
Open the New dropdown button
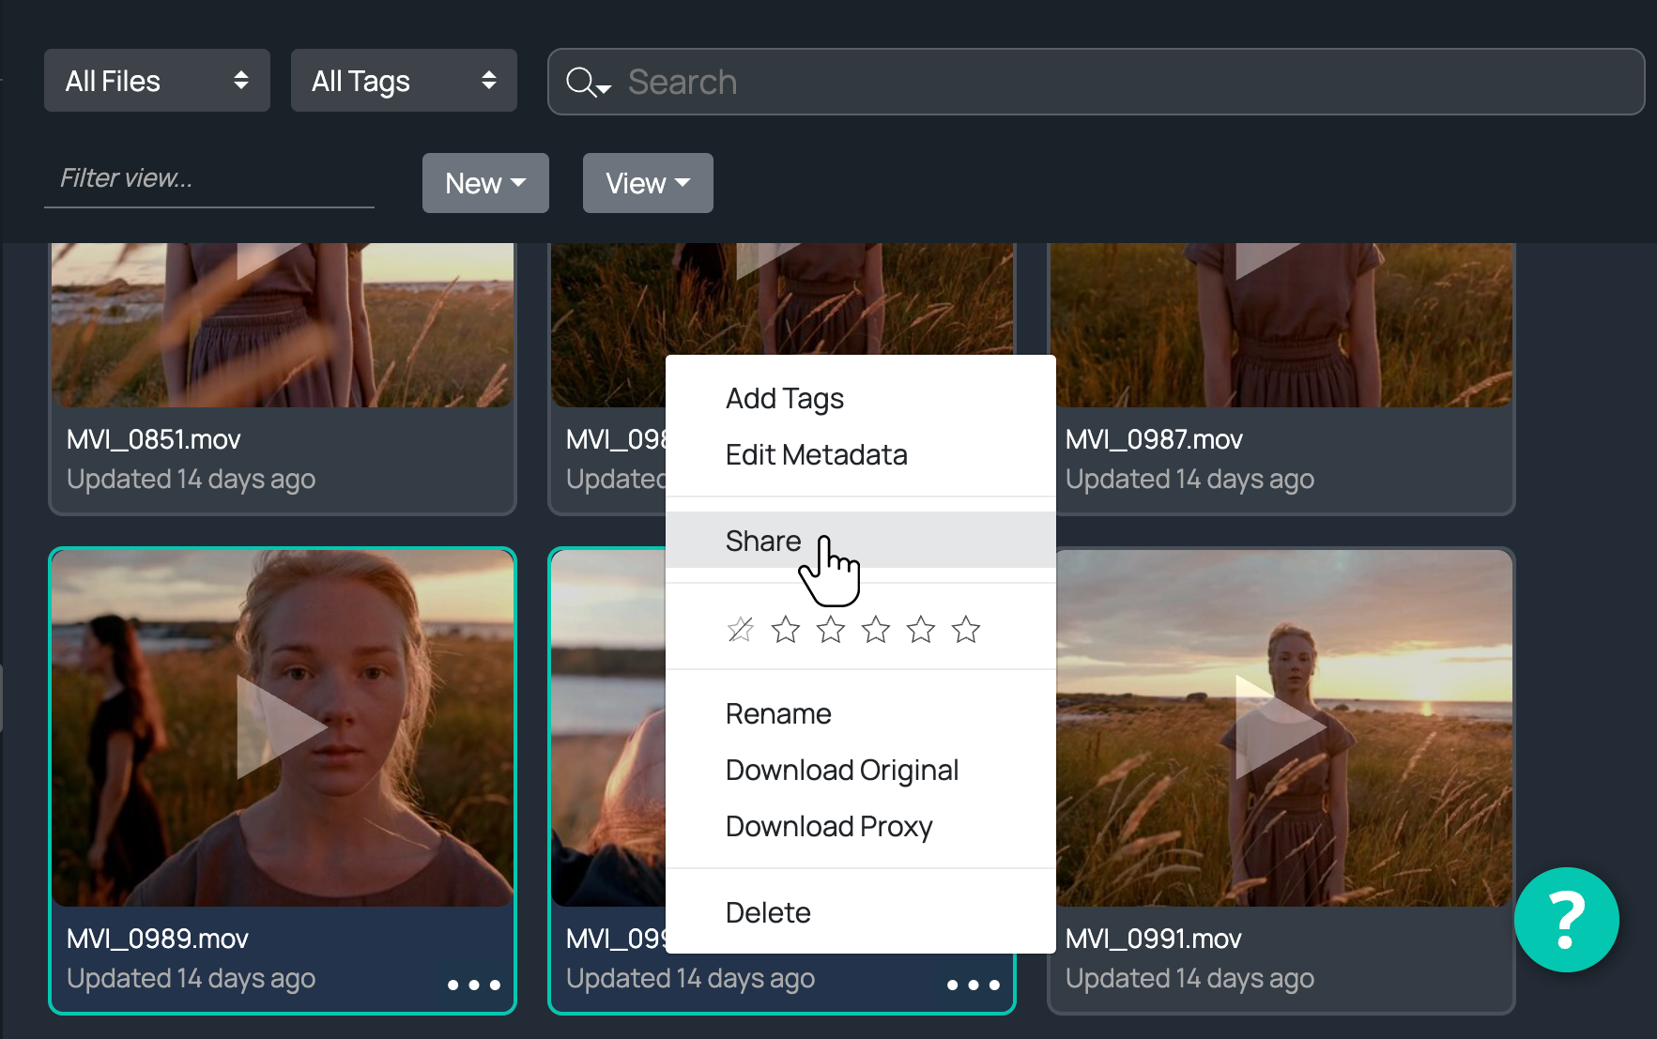click(484, 183)
